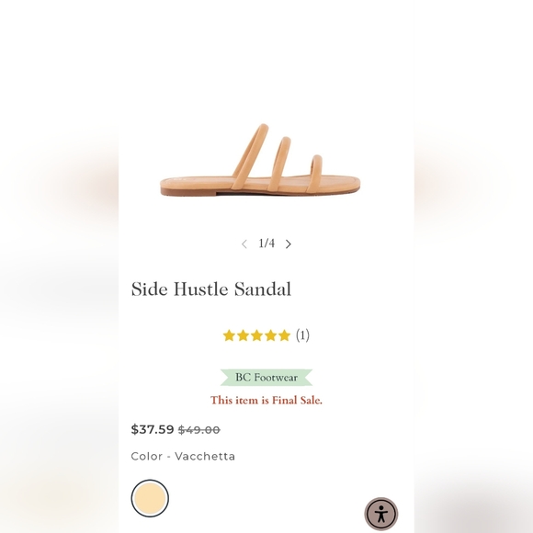This screenshot has width=533, height=533.
Task: Click the Side Hustle Sandal title
Action: 211,289
